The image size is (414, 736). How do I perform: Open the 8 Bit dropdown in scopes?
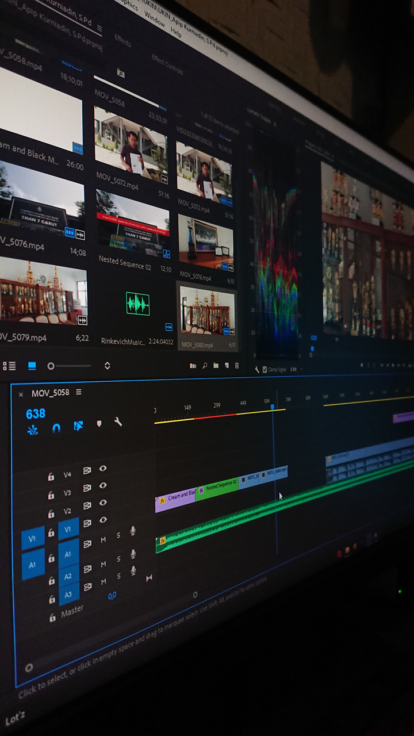tap(293, 369)
